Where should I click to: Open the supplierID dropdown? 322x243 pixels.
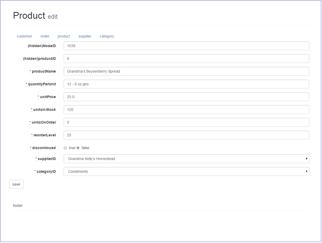(x=186, y=158)
